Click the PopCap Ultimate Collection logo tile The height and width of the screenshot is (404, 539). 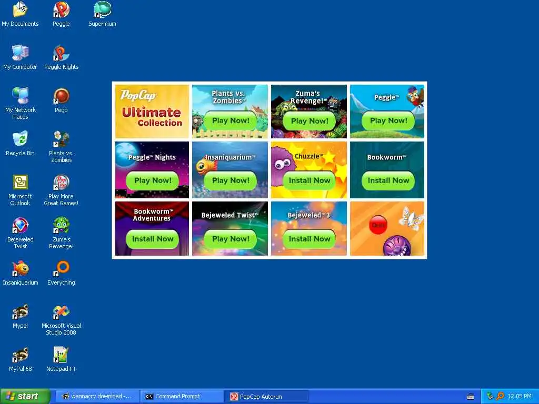(x=152, y=112)
